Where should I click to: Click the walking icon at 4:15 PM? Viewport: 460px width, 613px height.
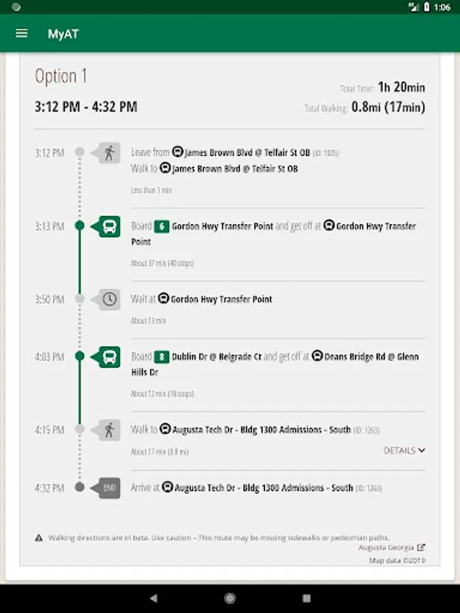109,430
